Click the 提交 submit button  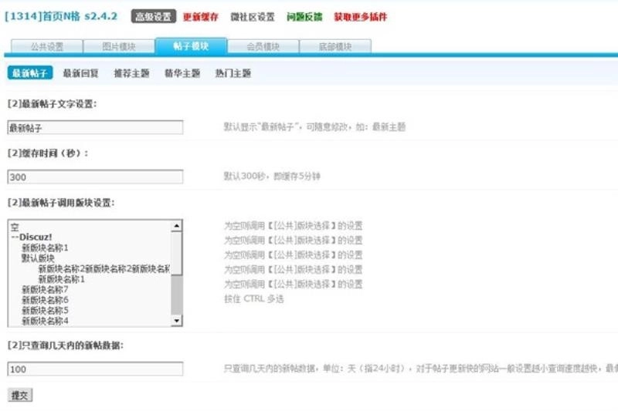[x=20, y=396]
